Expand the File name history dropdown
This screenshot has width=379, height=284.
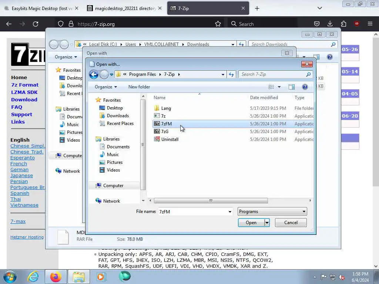pyautogui.click(x=230, y=212)
